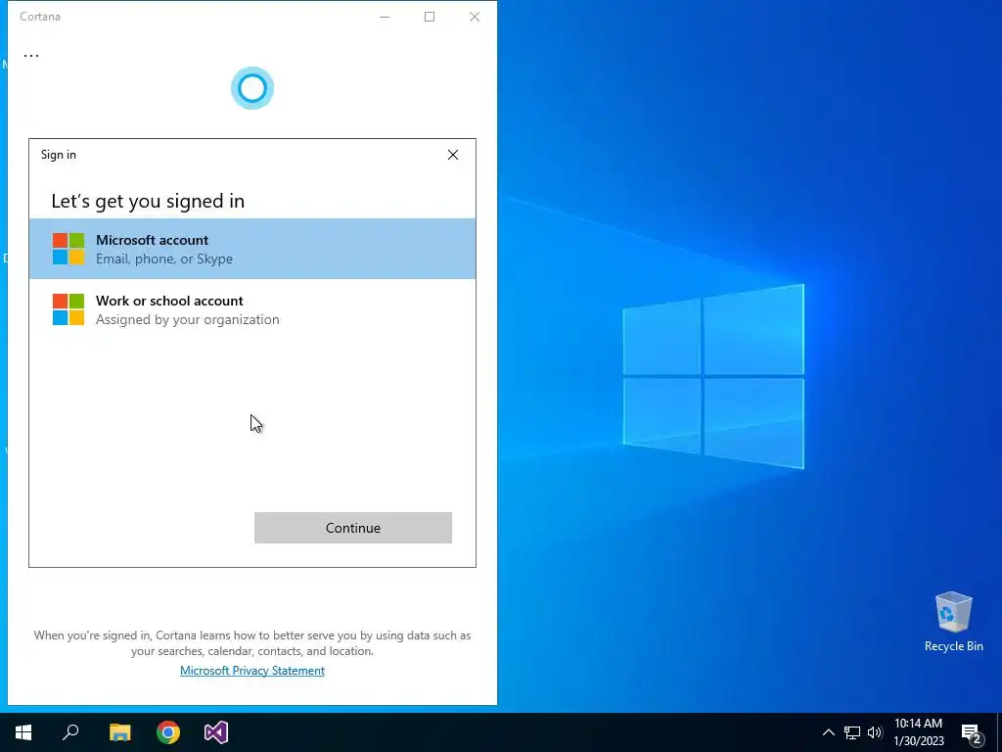Select Work or school account option

pos(252,309)
